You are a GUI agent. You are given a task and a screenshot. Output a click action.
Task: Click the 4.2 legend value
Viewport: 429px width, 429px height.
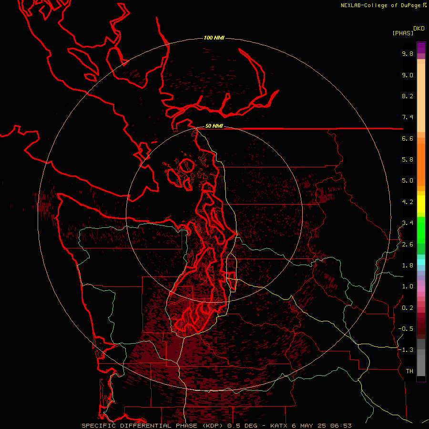408,202
